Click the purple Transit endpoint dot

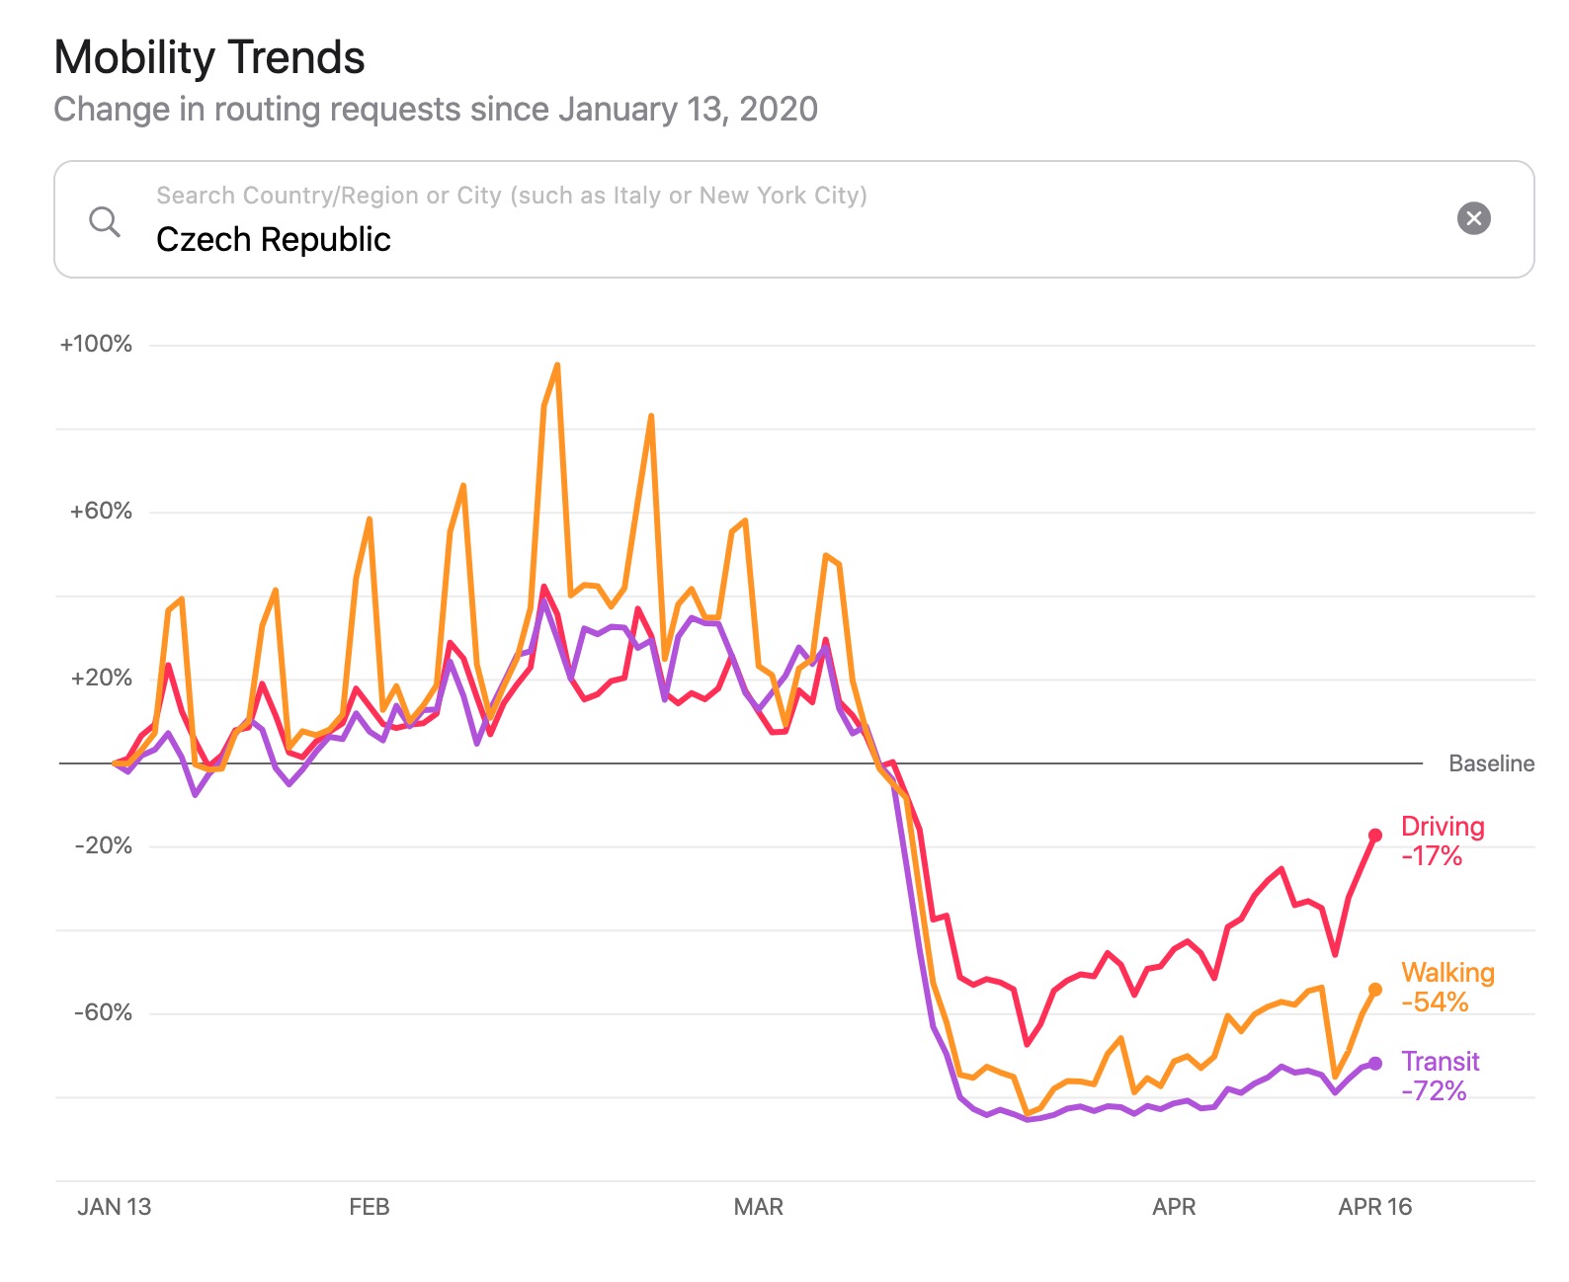pyautogui.click(x=1374, y=1064)
